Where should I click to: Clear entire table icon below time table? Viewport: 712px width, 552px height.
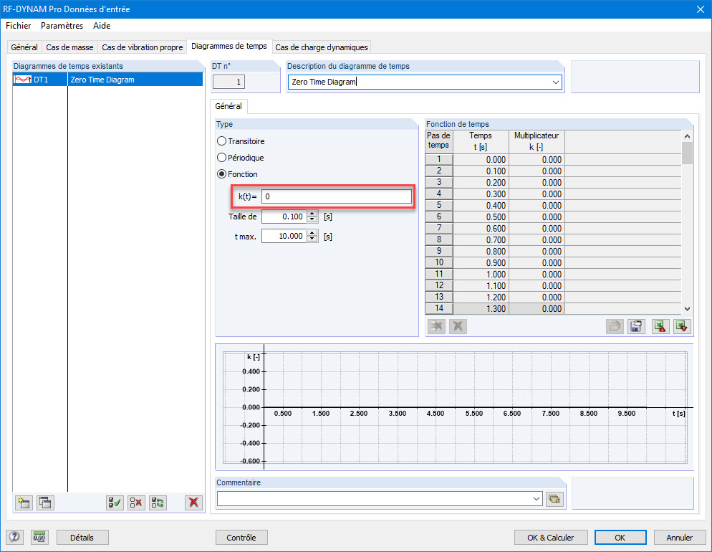pos(458,326)
